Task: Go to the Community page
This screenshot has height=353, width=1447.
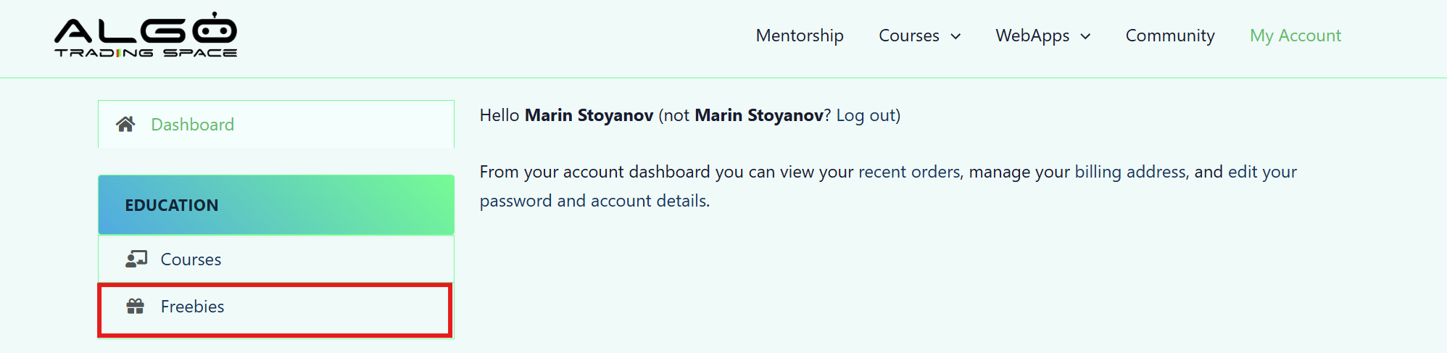Action: click(x=1170, y=36)
